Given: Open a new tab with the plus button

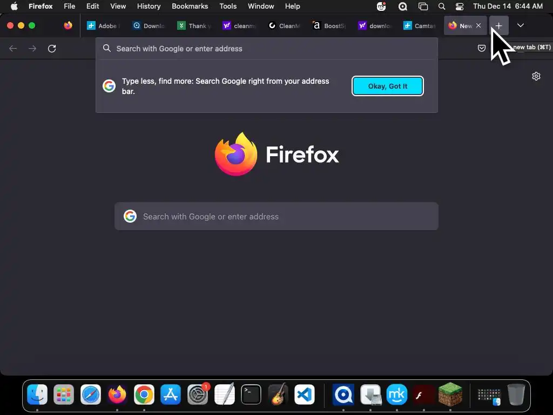Looking at the screenshot, I should click(498, 25).
